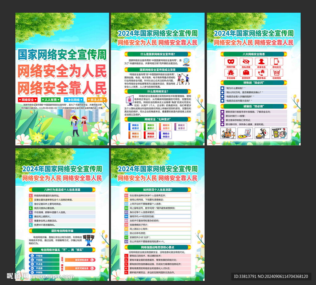Viewport: 316px width, 285px height.
Task: Click the 谨防电信网络诈骗 header
Action: 62,231
